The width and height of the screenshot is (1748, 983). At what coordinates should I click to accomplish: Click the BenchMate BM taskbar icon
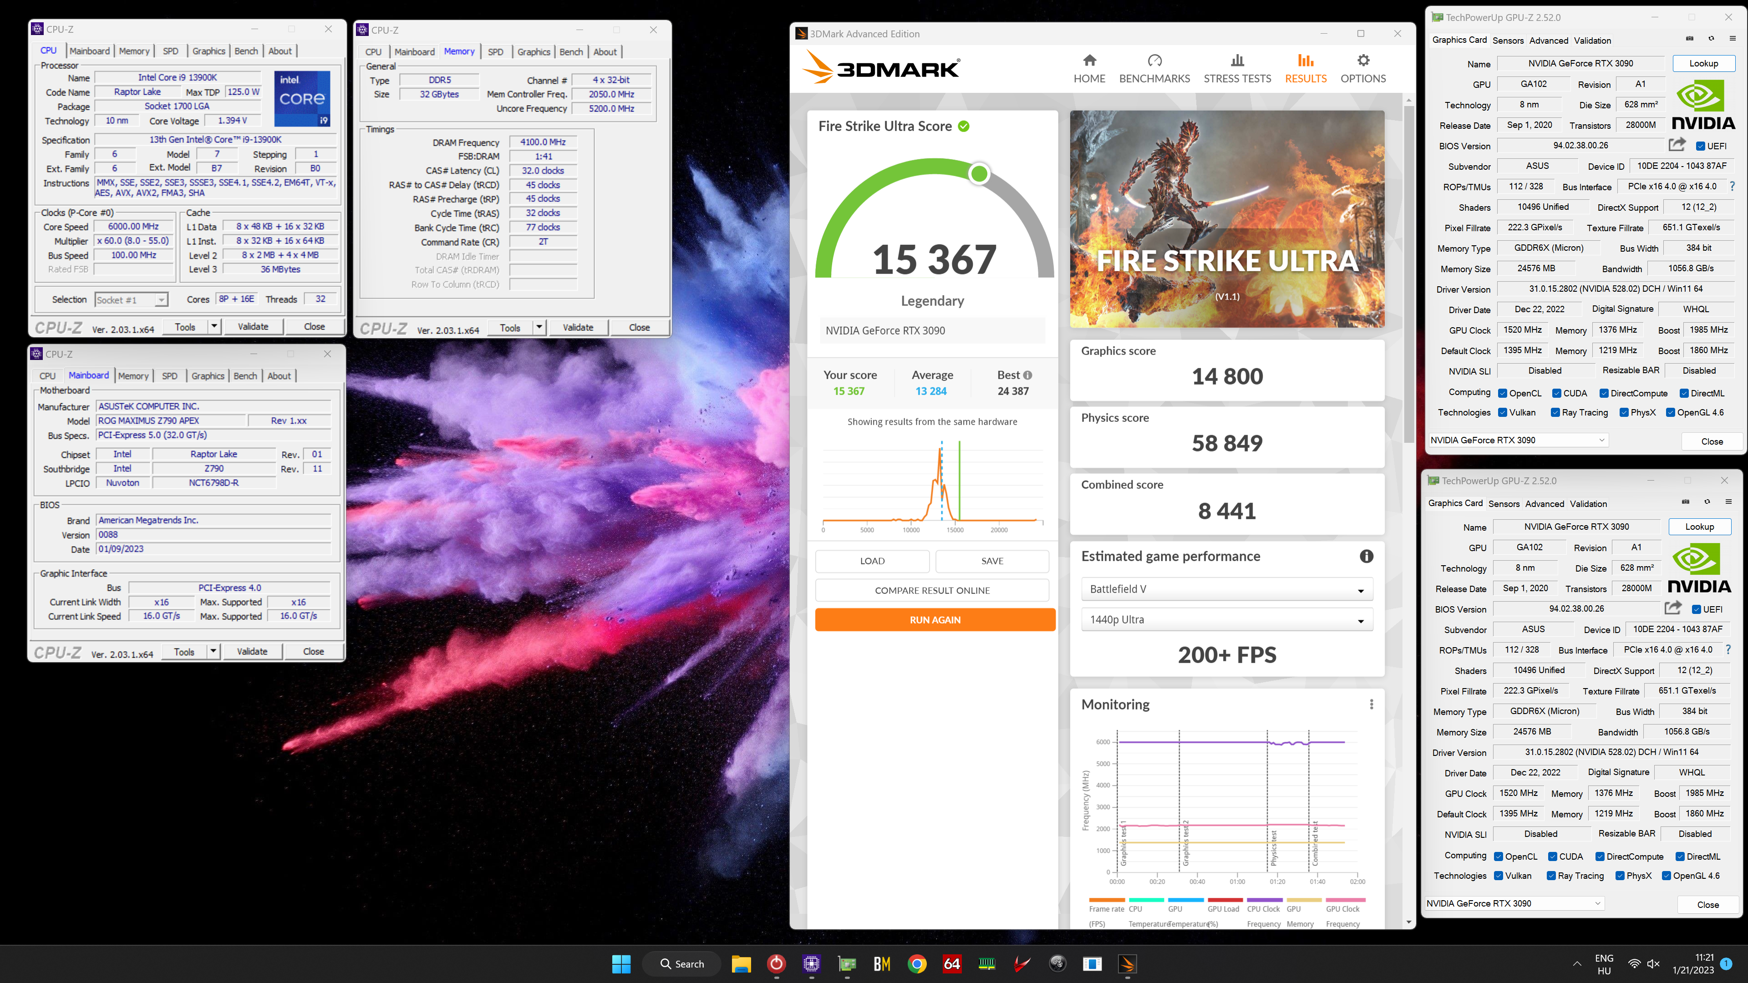(881, 963)
